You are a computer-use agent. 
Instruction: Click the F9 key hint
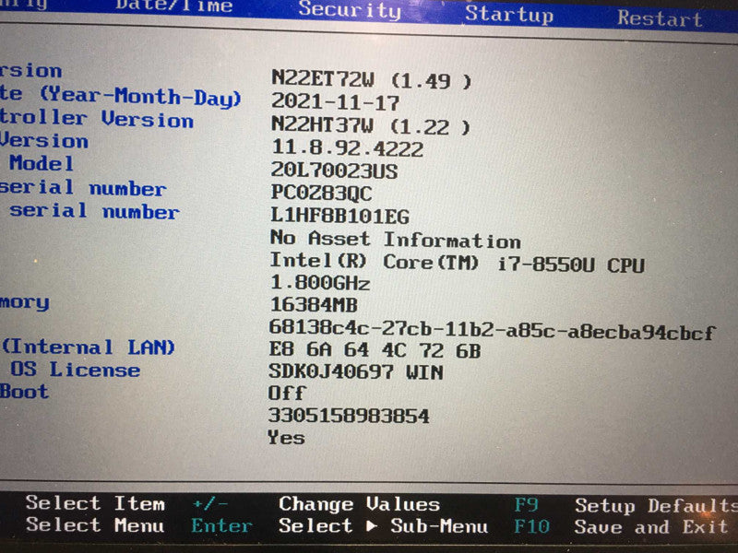pyautogui.click(x=526, y=505)
